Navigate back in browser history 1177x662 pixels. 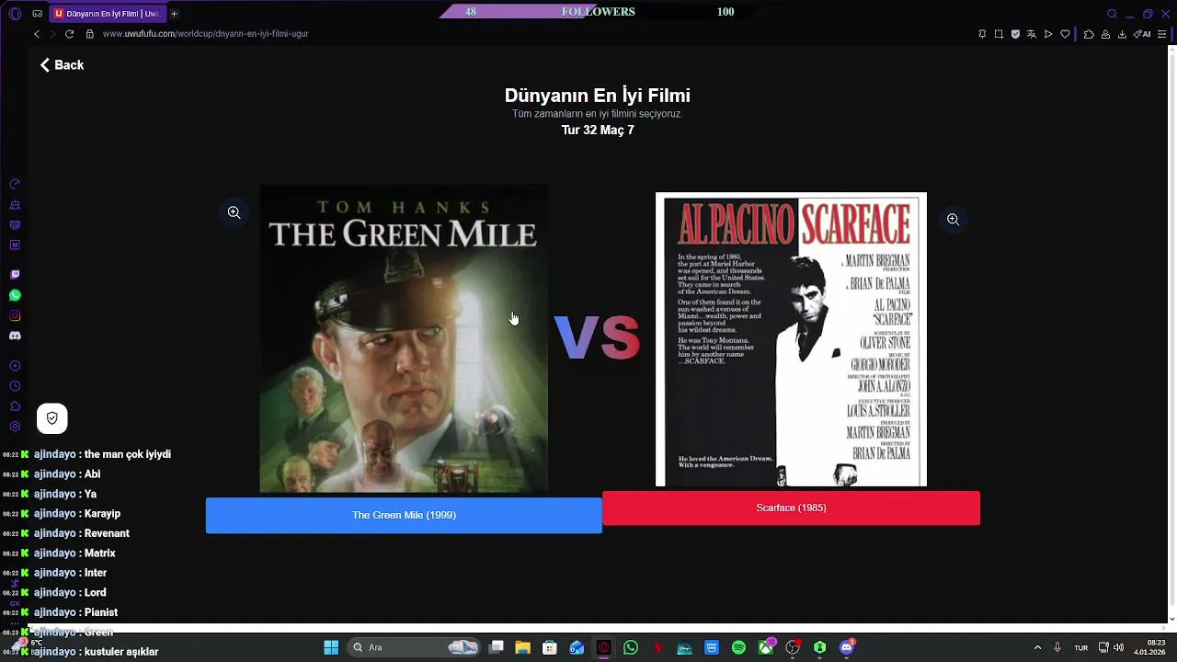(37, 34)
